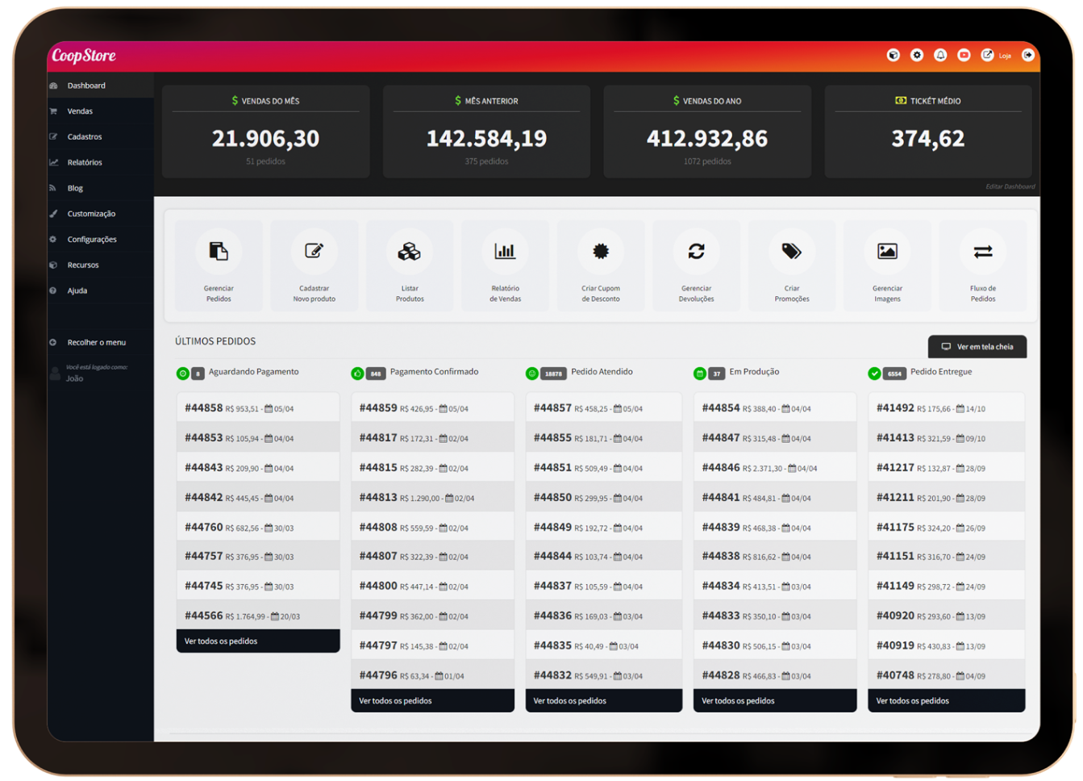The width and height of the screenshot is (1083, 781).
Task: Click the Blog RSS icon in sidebar
Action: (x=53, y=188)
